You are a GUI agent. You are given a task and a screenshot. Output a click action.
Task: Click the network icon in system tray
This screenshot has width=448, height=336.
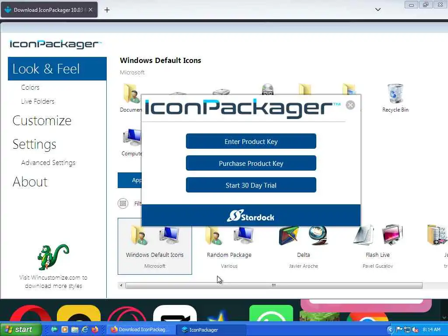[x=407, y=330]
